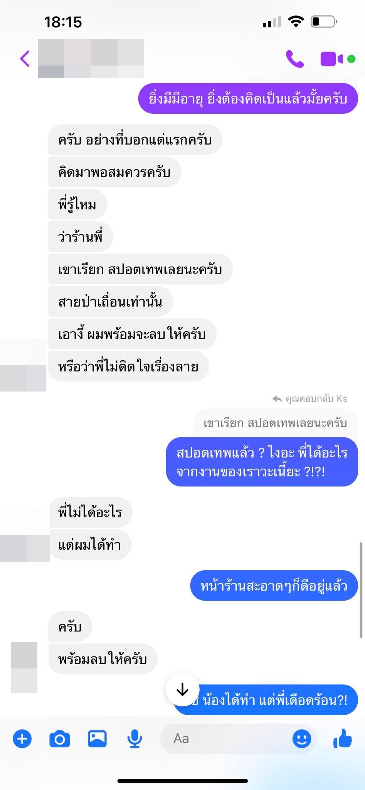Tap the contact avatar beside "แต่ผมได้ทำ"
365x790 pixels.
point(25,548)
